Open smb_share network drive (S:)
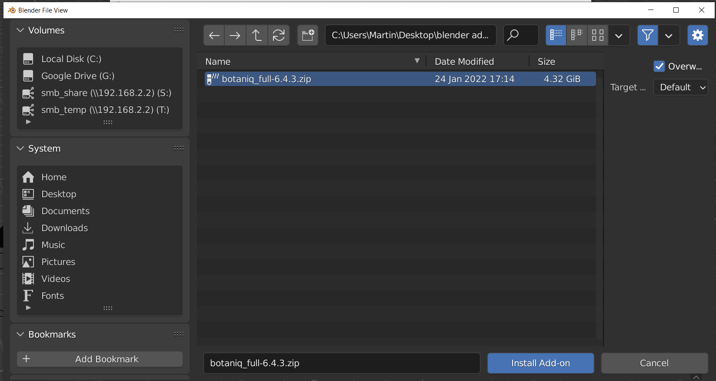The width and height of the screenshot is (716, 381). point(100,93)
